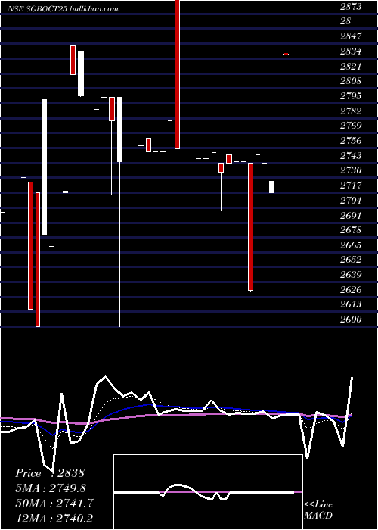Click the Live MACD label
The image size is (378, 530).
(318, 510)
